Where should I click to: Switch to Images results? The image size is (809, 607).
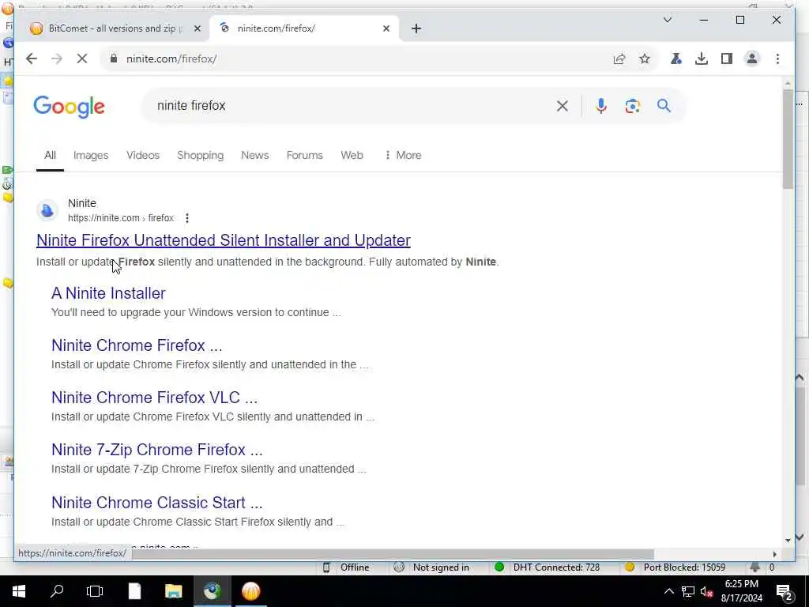coord(91,156)
